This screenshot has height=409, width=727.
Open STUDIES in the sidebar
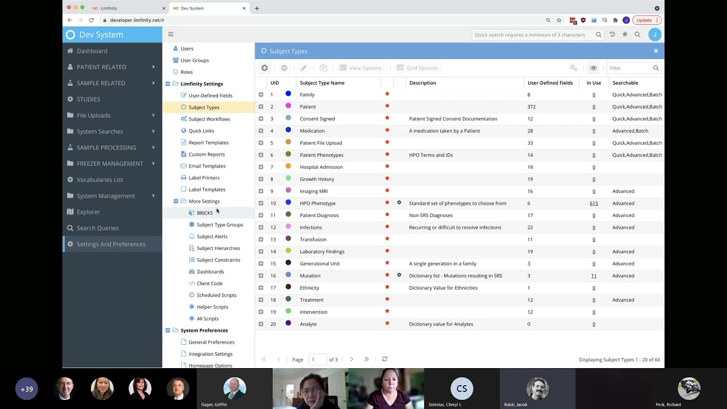click(112, 99)
